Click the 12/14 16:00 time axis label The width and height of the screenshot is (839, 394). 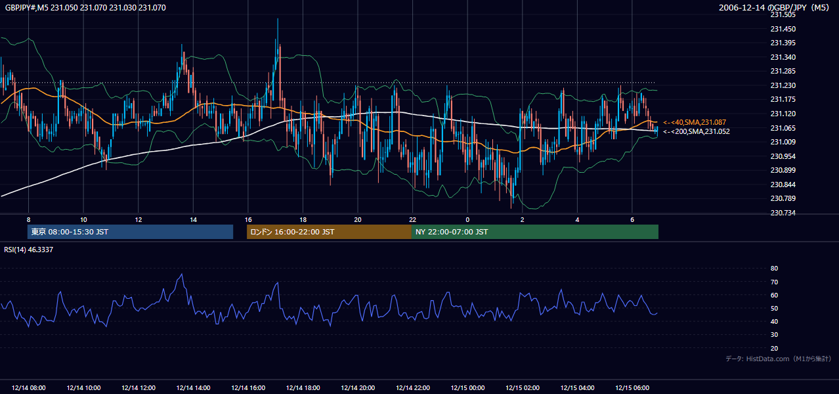[x=248, y=388]
